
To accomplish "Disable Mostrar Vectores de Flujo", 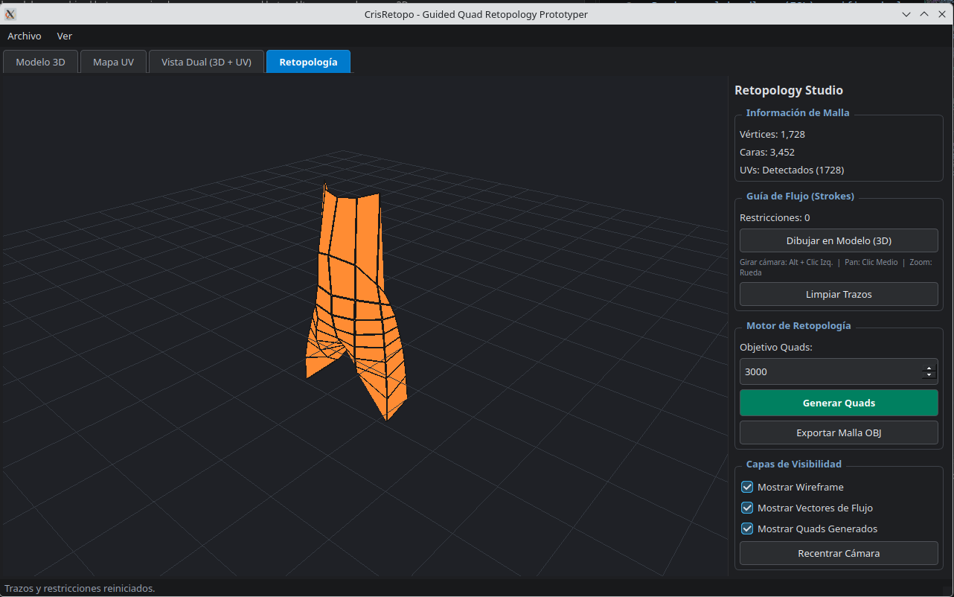I will tap(747, 508).
